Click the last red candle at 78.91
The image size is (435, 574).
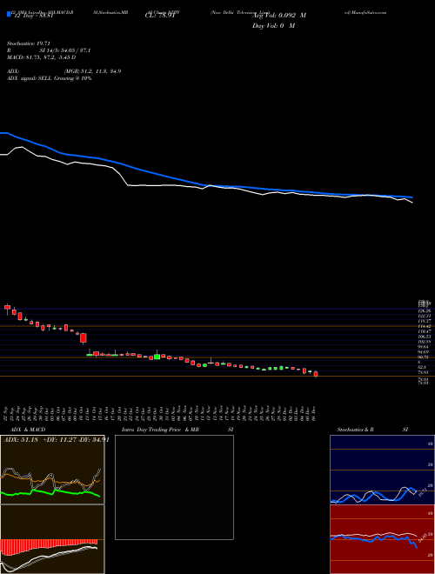(316, 374)
